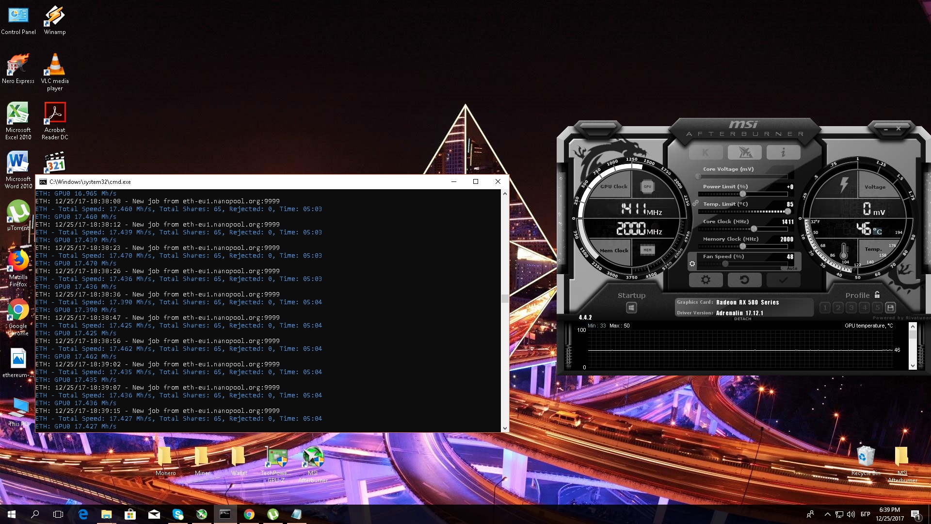Select profile slot 3 in Afterburner
This screenshot has width=931, height=524.
[x=851, y=308]
